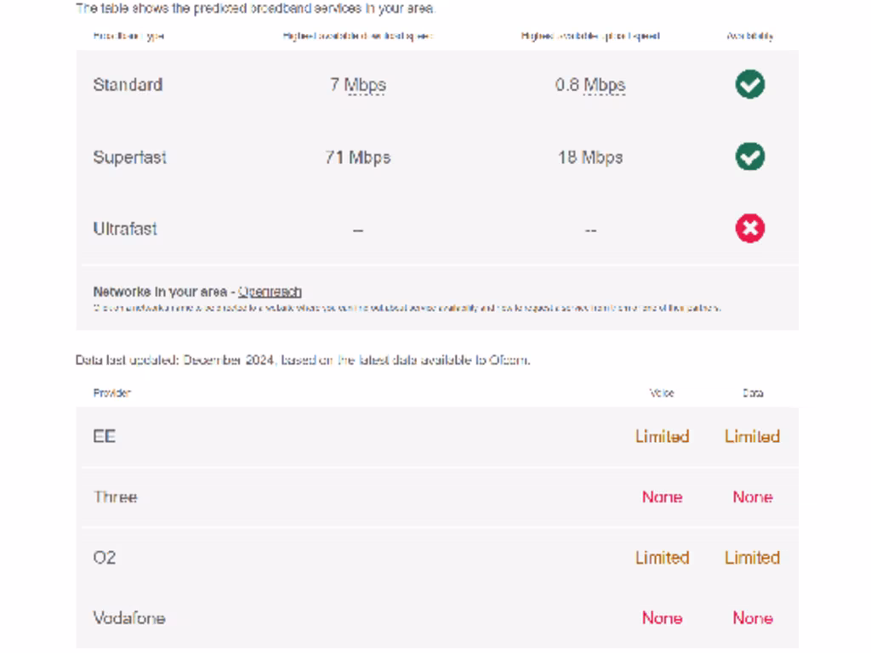Click EE's Limited voice coverage status
This screenshot has width=871, height=653.
[x=662, y=436]
